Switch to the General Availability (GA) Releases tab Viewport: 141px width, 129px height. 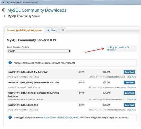coord(25,30)
